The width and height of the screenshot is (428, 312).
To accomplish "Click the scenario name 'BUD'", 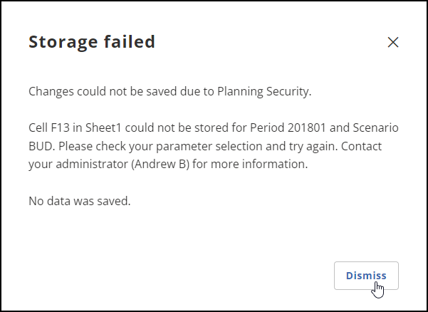I will 39,145.
